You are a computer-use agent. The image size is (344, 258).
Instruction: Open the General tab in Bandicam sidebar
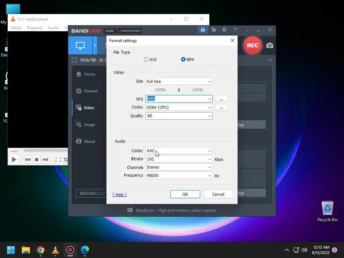(87, 91)
